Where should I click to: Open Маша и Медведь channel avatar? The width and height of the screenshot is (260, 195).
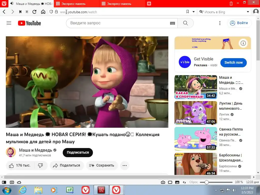pyautogui.click(x=11, y=152)
